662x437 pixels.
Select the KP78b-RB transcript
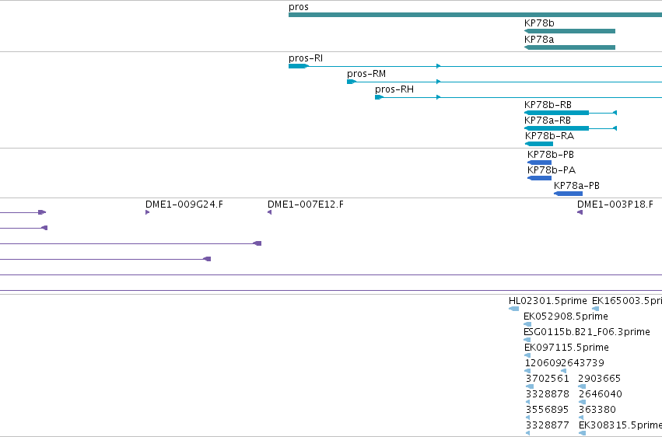570,113
